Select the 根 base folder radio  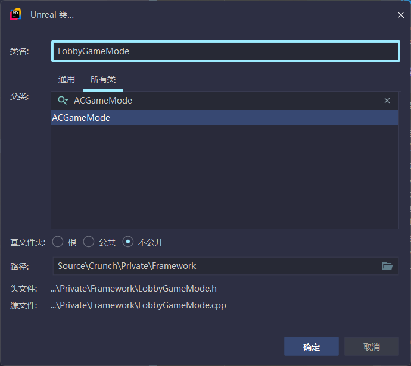click(58, 242)
